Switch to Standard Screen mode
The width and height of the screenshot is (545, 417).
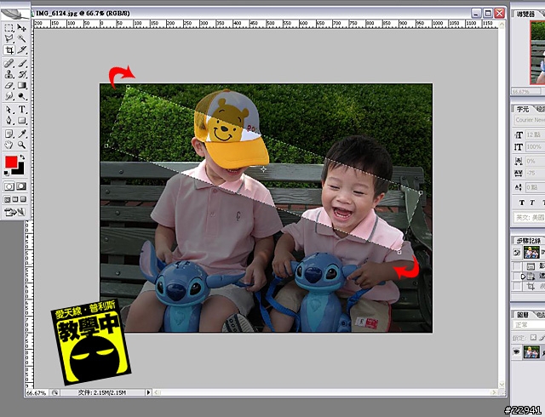click(8, 199)
